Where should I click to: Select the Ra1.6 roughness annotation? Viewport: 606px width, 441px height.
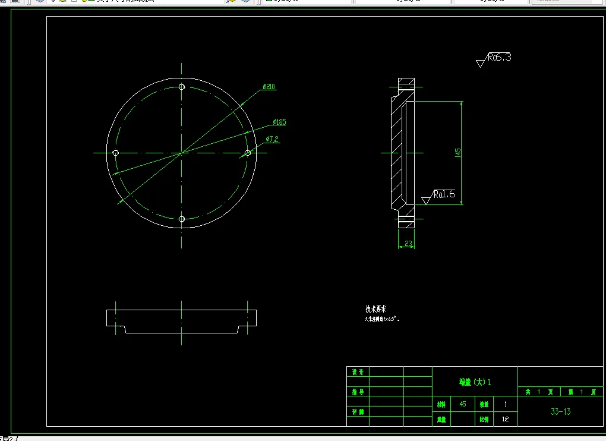point(438,196)
